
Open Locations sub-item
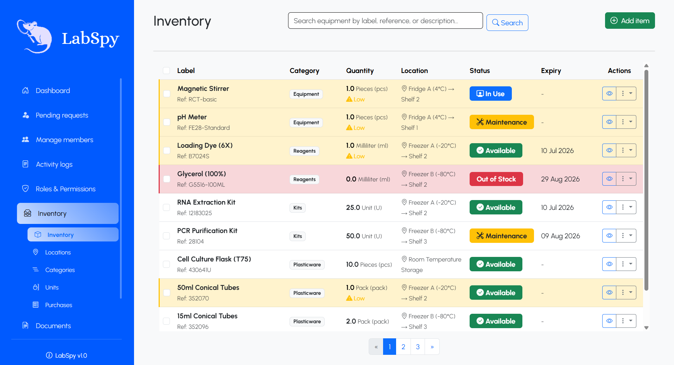58,252
